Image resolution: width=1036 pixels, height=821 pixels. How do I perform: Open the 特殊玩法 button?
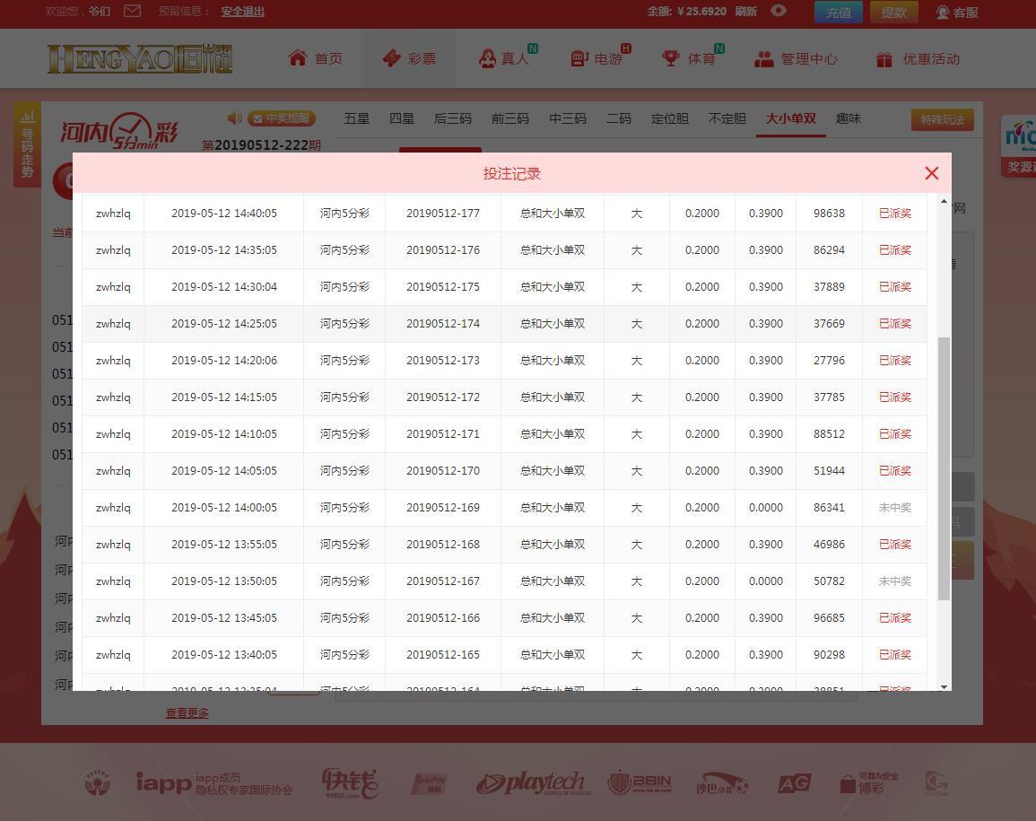pyautogui.click(x=942, y=120)
